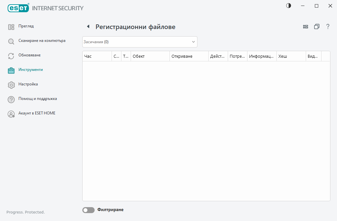
Task: Select the Computer scan magnifier icon
Action: point(11,41)
